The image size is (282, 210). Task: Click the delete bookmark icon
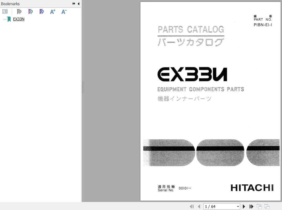19,12
